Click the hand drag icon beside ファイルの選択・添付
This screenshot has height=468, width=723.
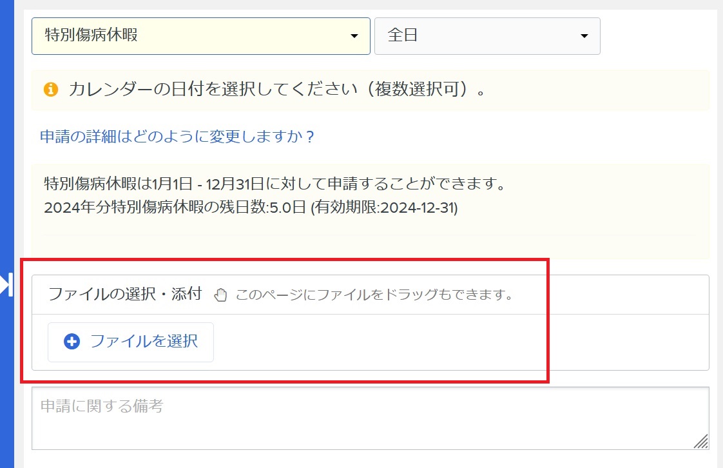click(220, 295)
